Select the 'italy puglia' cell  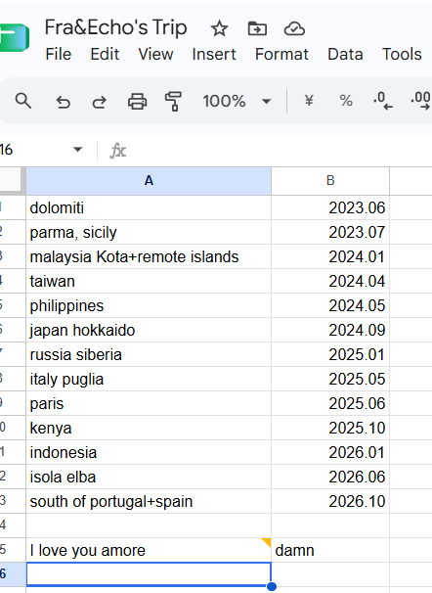149,379
